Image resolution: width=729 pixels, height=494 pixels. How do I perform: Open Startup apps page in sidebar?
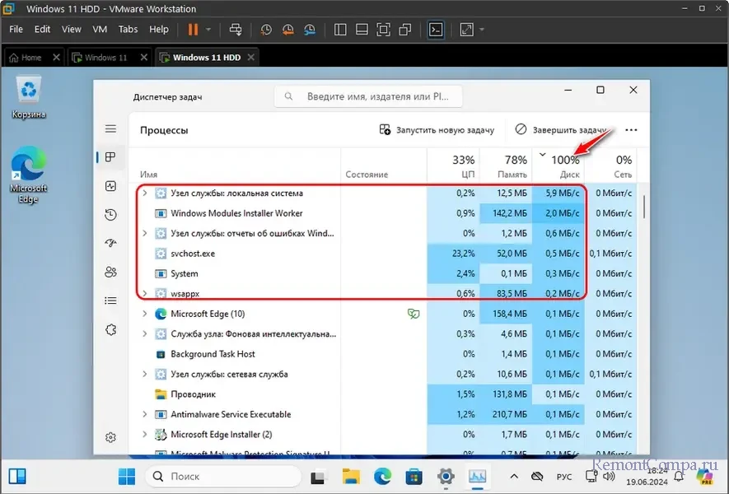pos(110,244)
